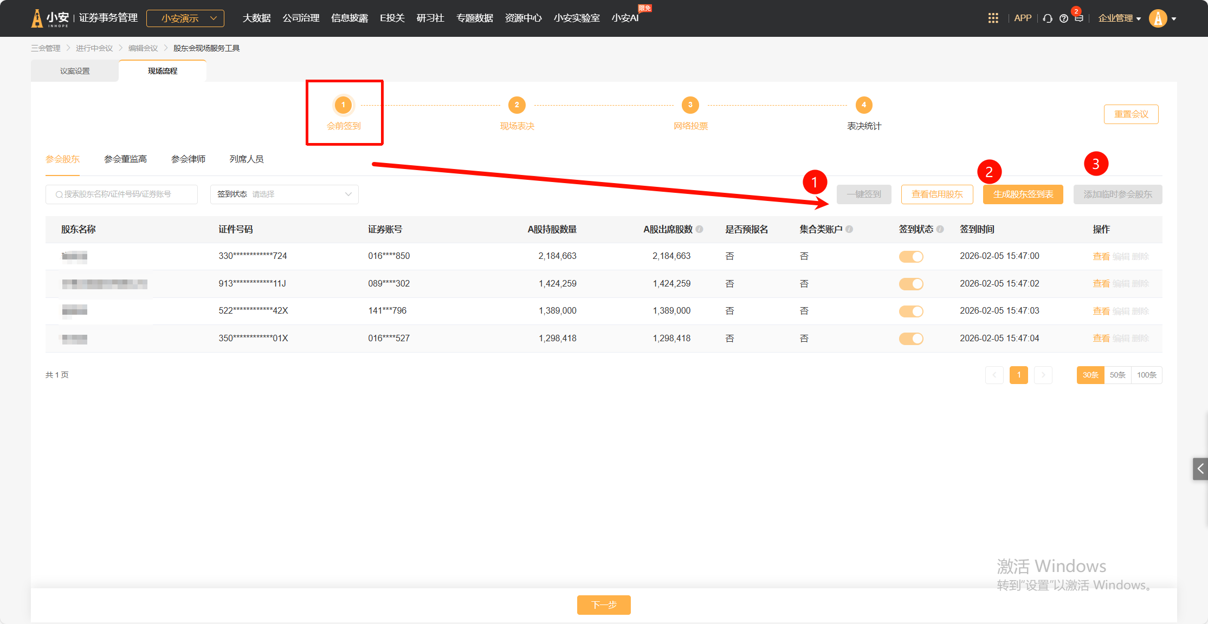Switch to the 参会律师 tab
This screenshot has height=624, width=1208.
point(188,159)
